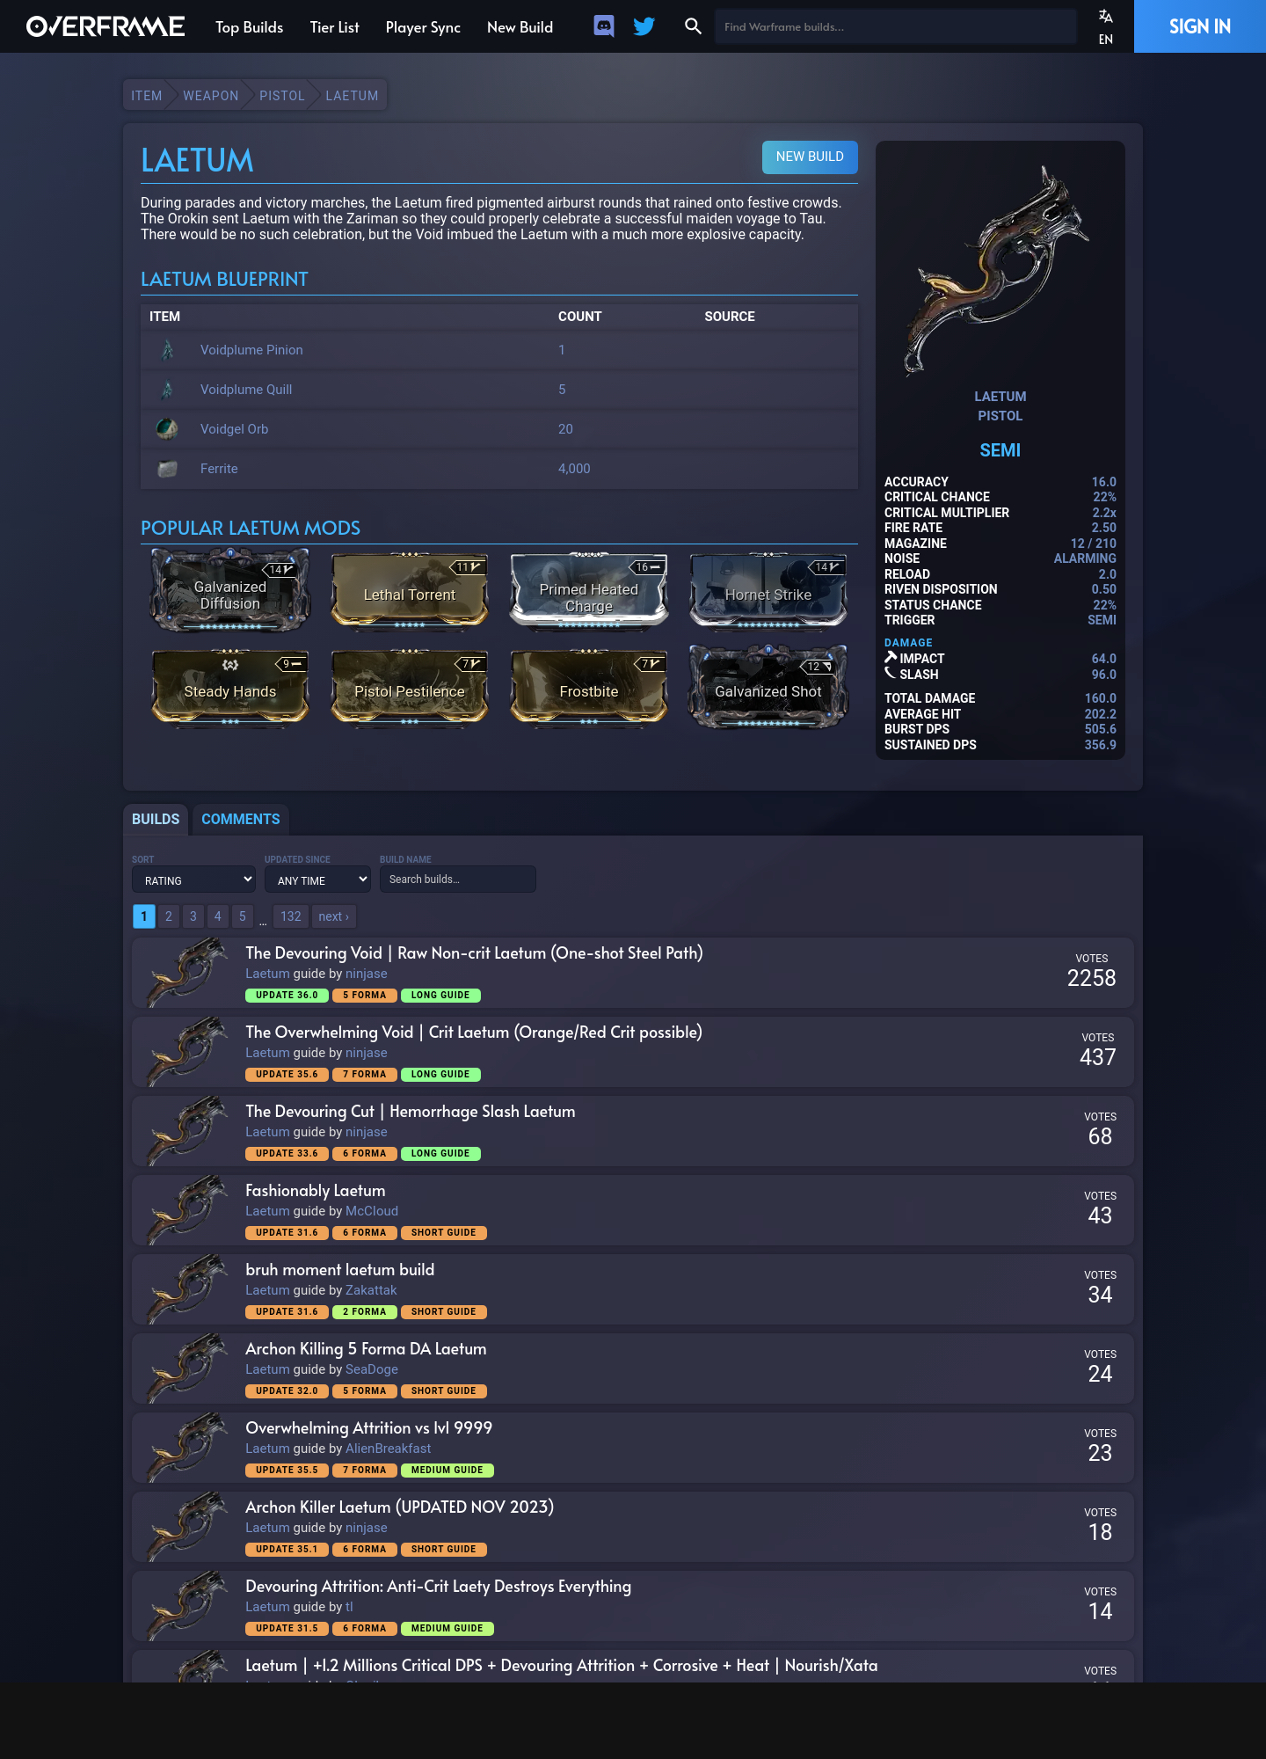The image size is (1266, 1759).
Task: Open the Updated Since dropdown set to Any Time
Action: coord(317,879)
